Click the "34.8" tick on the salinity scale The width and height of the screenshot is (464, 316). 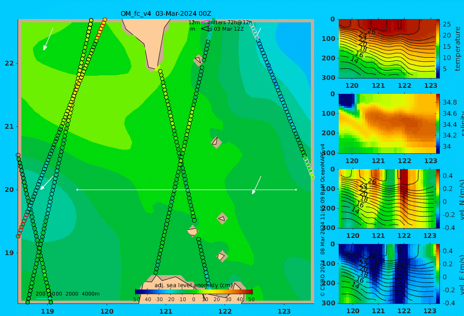(x=450, y=103)
